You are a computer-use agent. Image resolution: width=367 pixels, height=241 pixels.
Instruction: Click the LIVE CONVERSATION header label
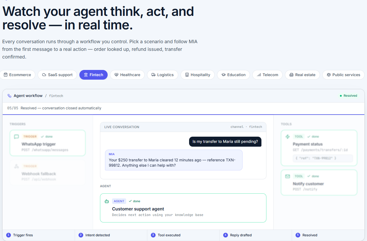click(122, 127)
